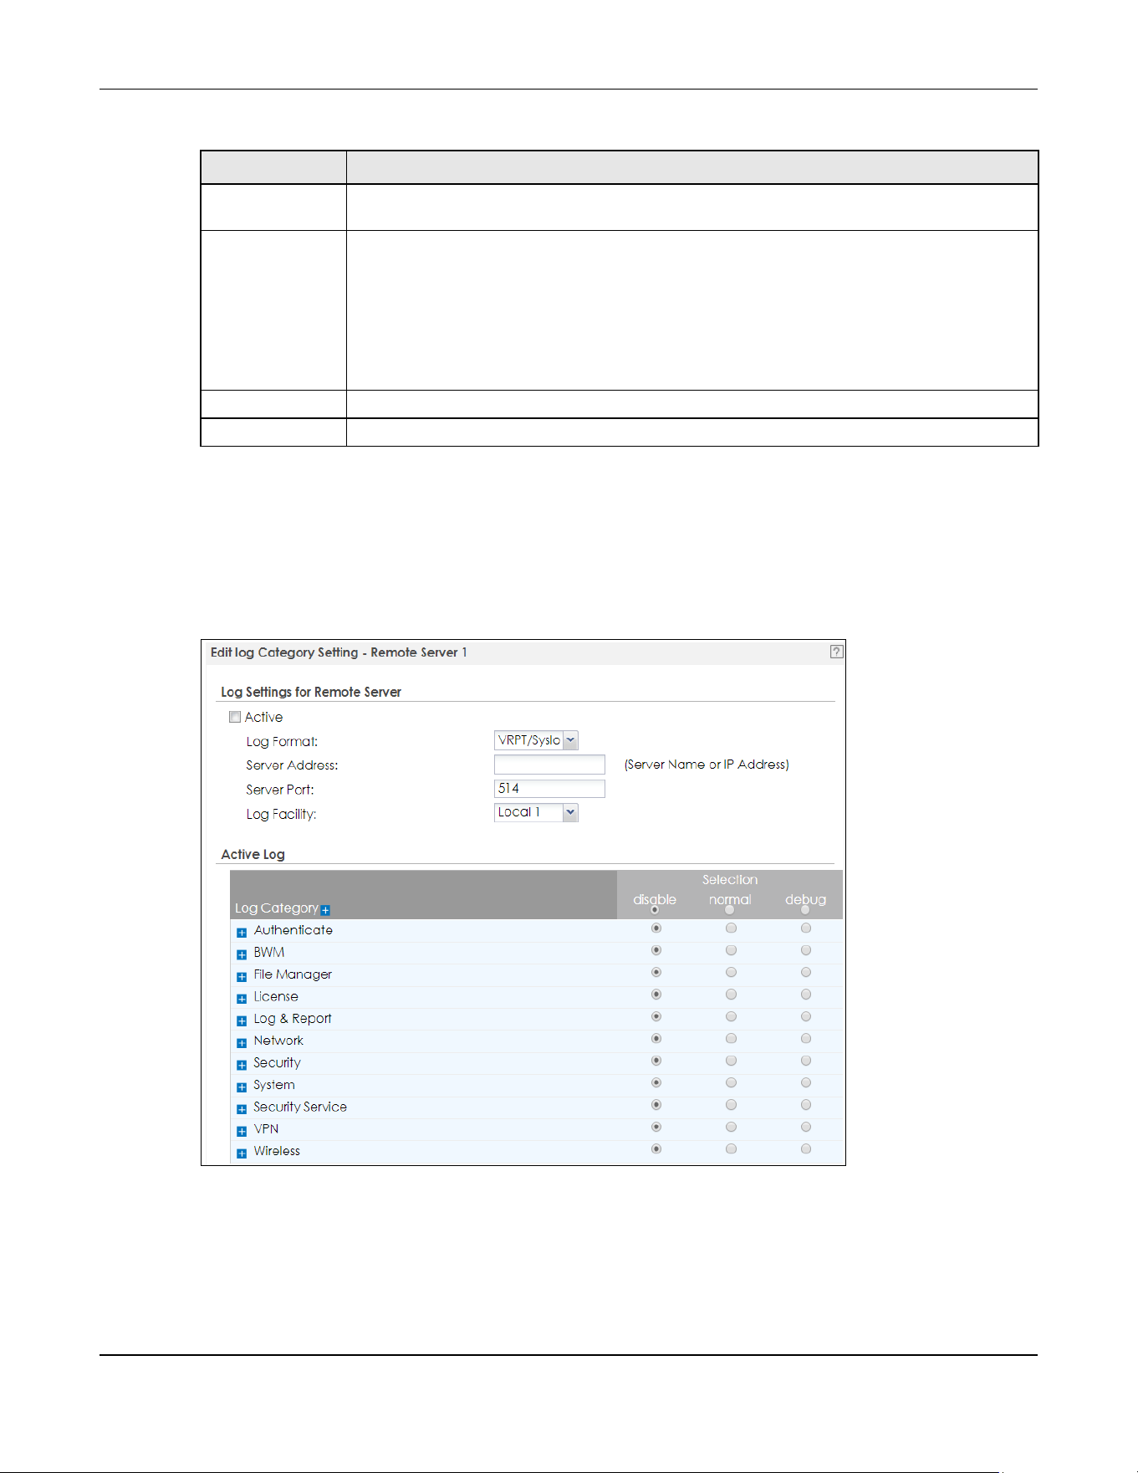Expand the Authenticate log category

coord(242,933)
